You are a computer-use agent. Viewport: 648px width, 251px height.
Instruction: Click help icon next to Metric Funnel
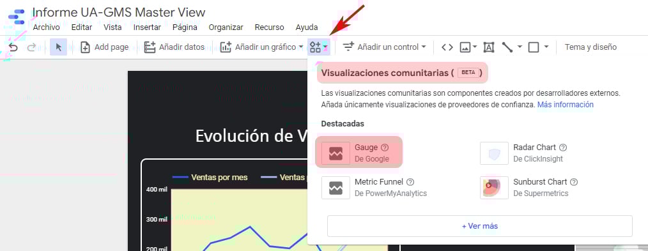(410, 182)
